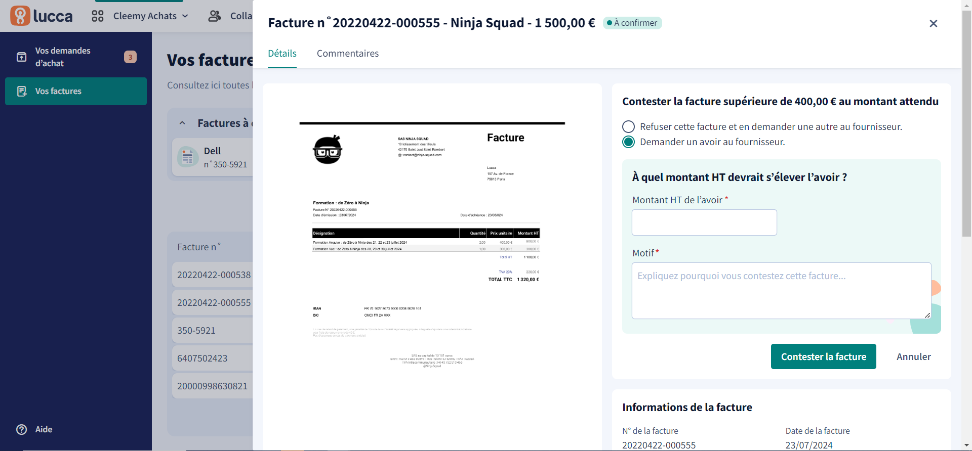Viewport: 972px width, 451px height.
Task: Open the Aide help link
Action: click(44, 429)
